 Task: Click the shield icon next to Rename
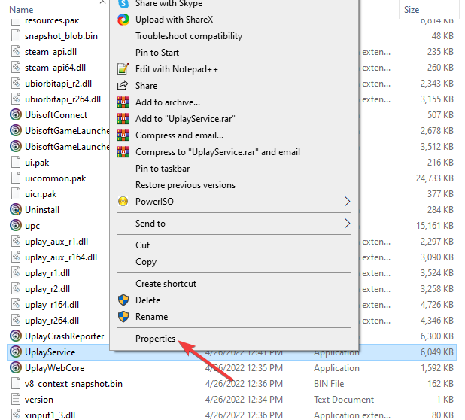123,317
